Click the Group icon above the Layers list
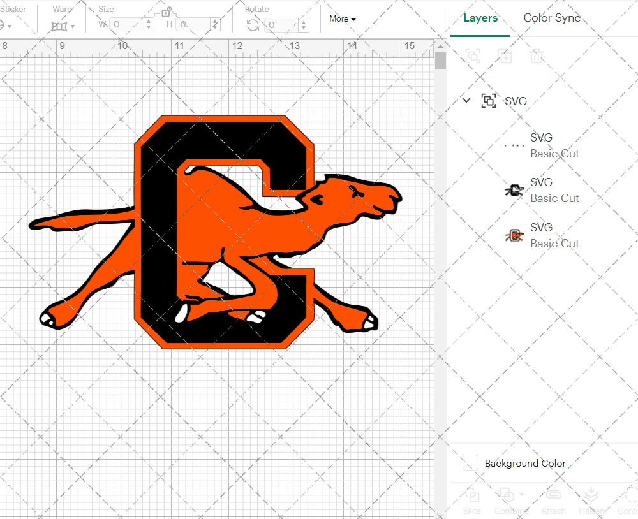638x519 pixels. (473, 56)
